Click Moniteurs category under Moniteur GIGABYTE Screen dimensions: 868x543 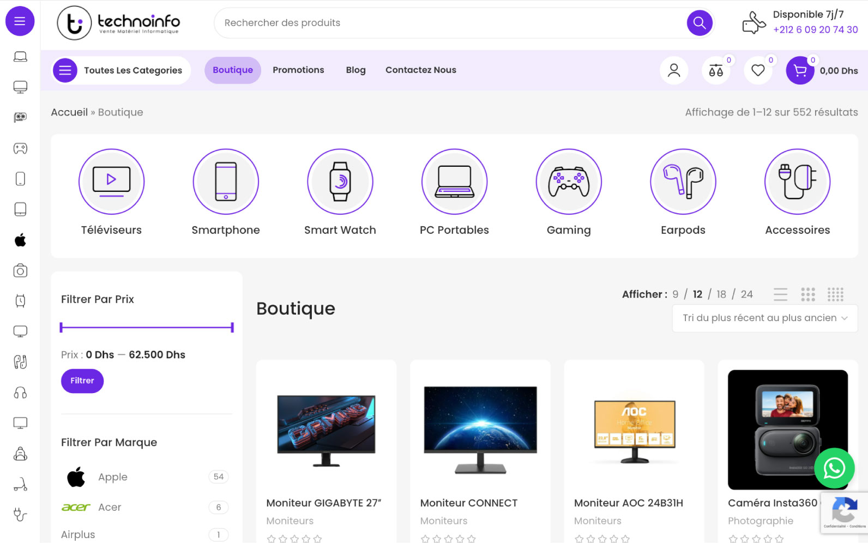coord(290,521)
